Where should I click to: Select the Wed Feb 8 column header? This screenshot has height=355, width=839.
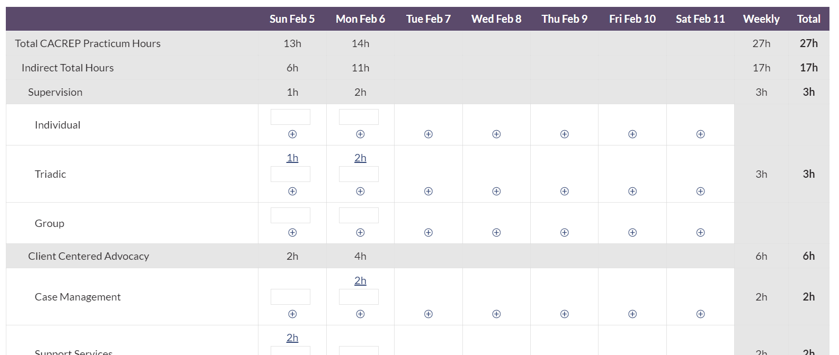pos(496,19)
